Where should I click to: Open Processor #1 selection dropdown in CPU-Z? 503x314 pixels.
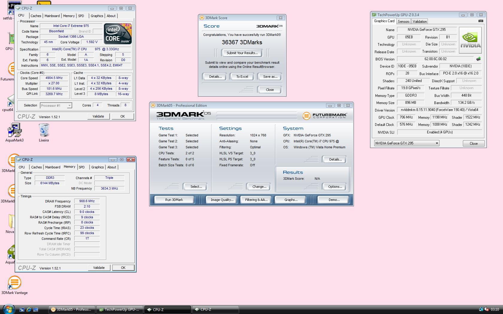click(x=56, y=105)
